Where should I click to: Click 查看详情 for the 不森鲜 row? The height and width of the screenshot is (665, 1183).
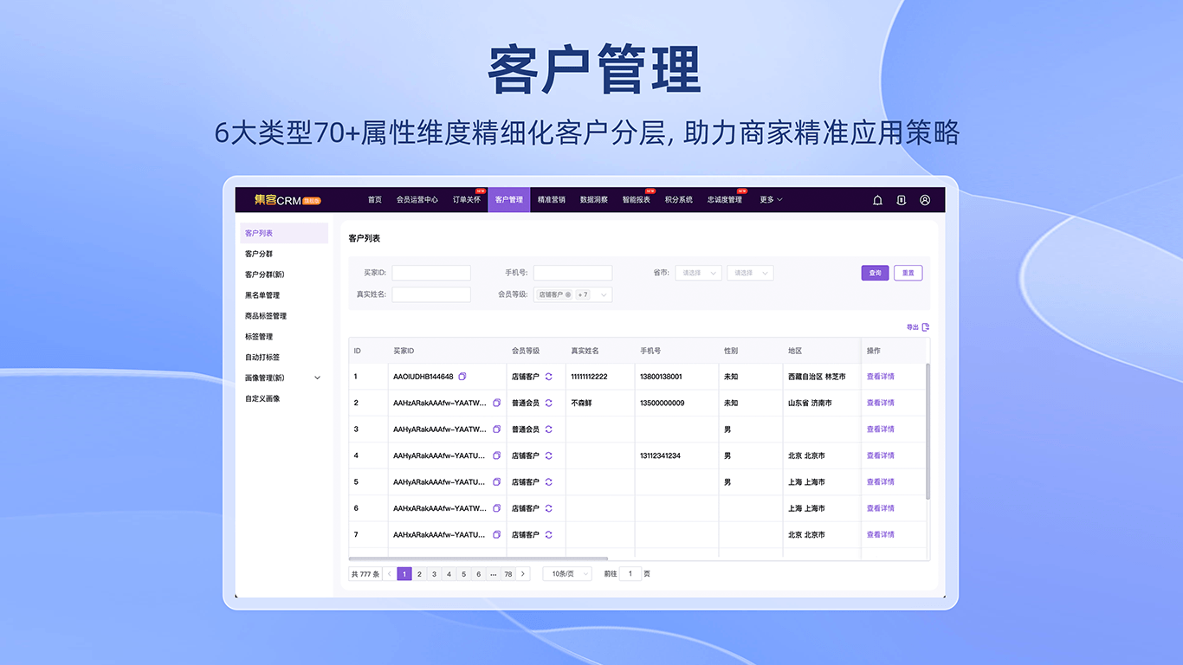pyautogui.click(x=881, y=403)
